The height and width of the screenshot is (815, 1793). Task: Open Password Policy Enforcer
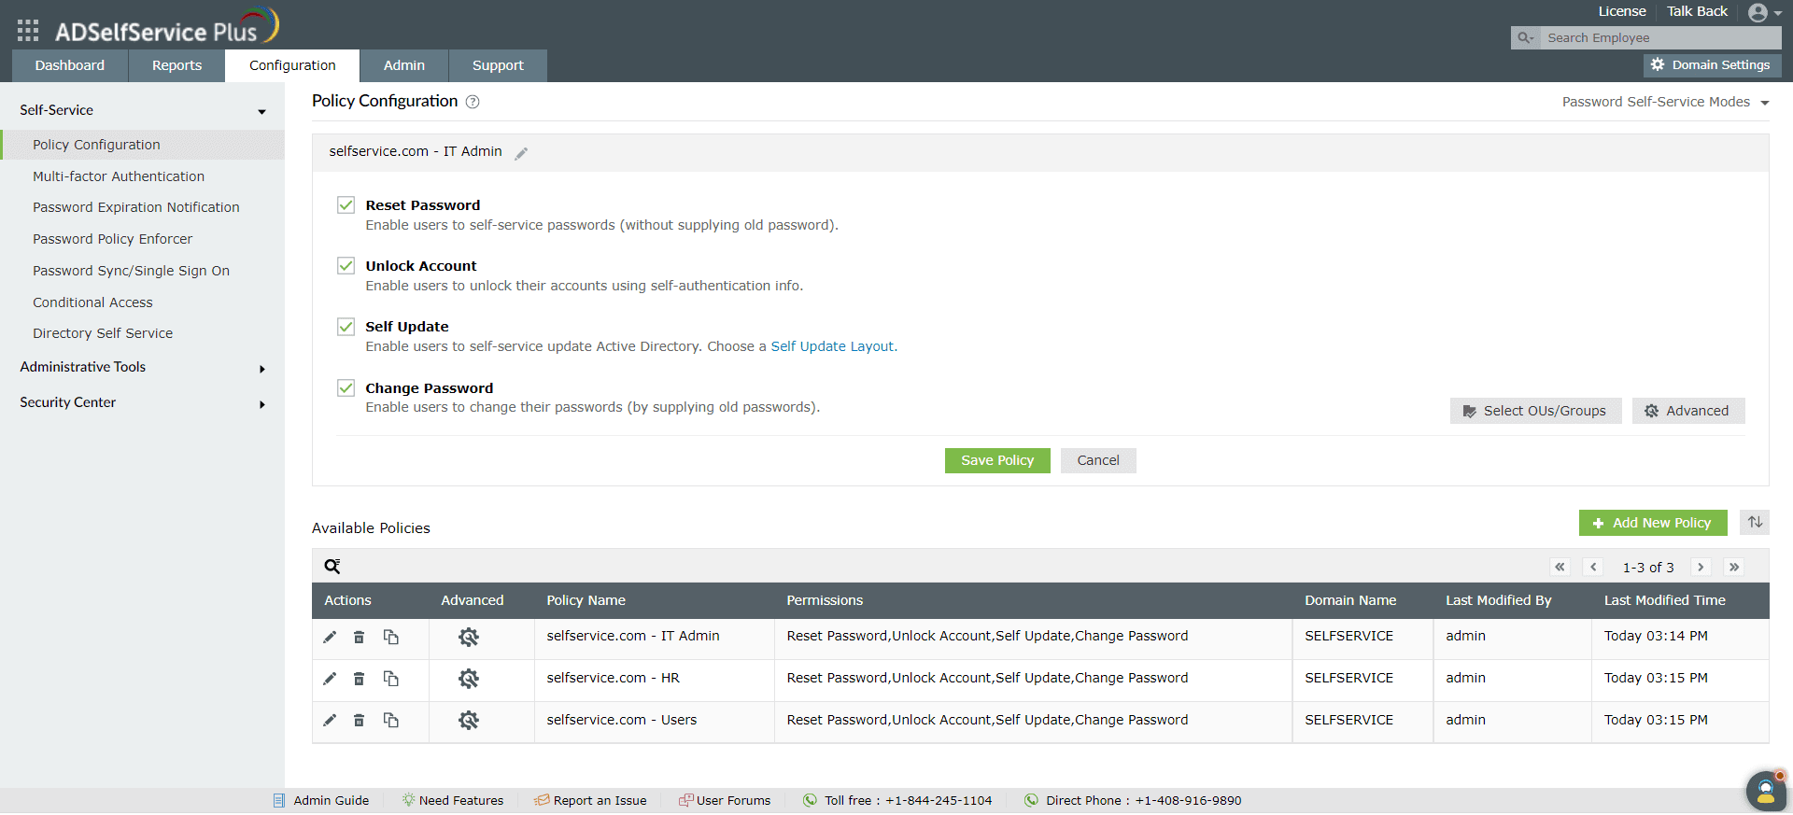point(112,239)
